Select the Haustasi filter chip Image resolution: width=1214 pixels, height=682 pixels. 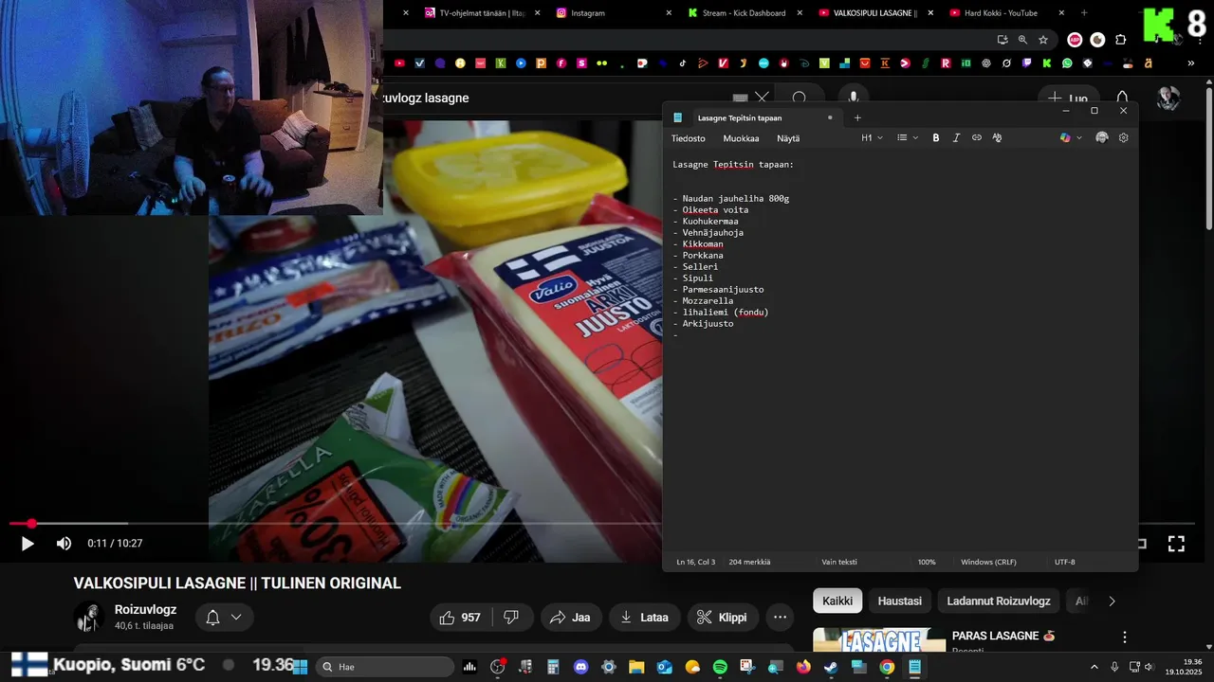pos(900,601)
